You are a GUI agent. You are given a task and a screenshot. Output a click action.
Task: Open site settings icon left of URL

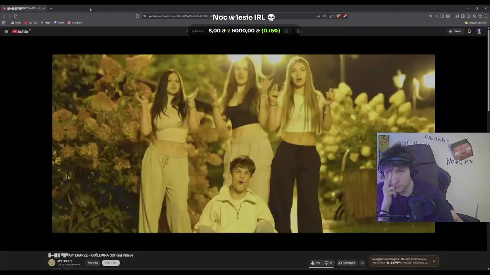click(x=145, y=16)
